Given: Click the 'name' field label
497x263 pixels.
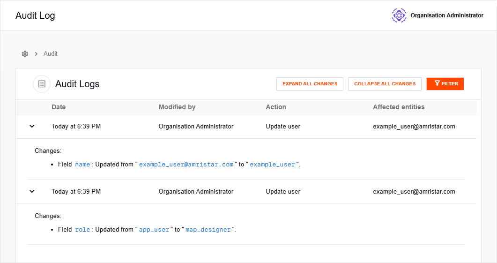Looking at the screenshot, I should click(82, 165).
